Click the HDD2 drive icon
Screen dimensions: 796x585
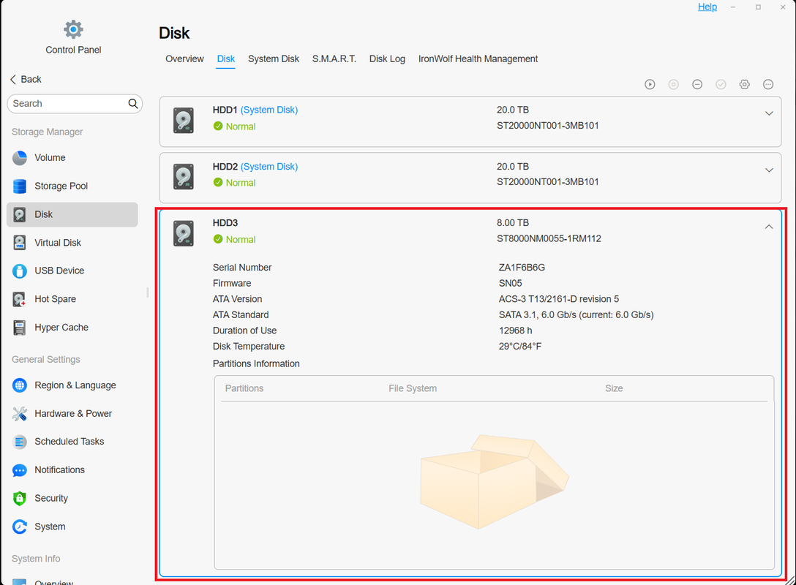click(x=183, y=176)
